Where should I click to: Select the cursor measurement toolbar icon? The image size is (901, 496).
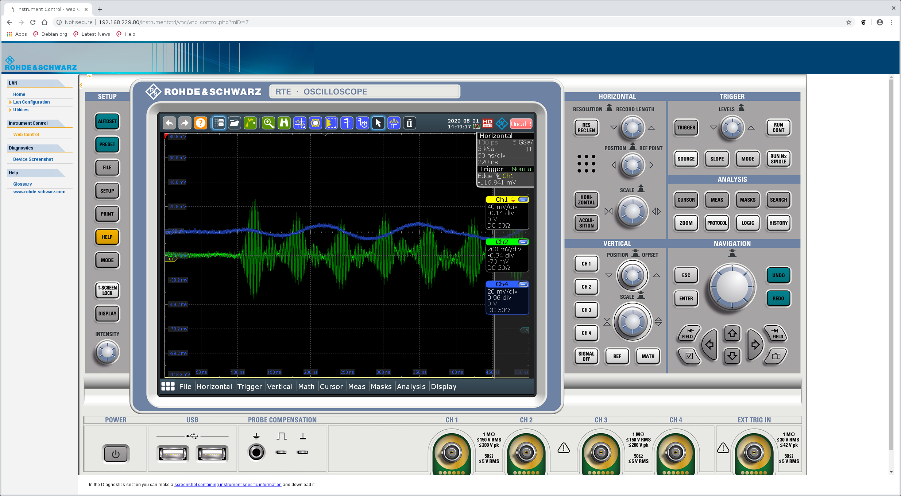click(300, 123)
